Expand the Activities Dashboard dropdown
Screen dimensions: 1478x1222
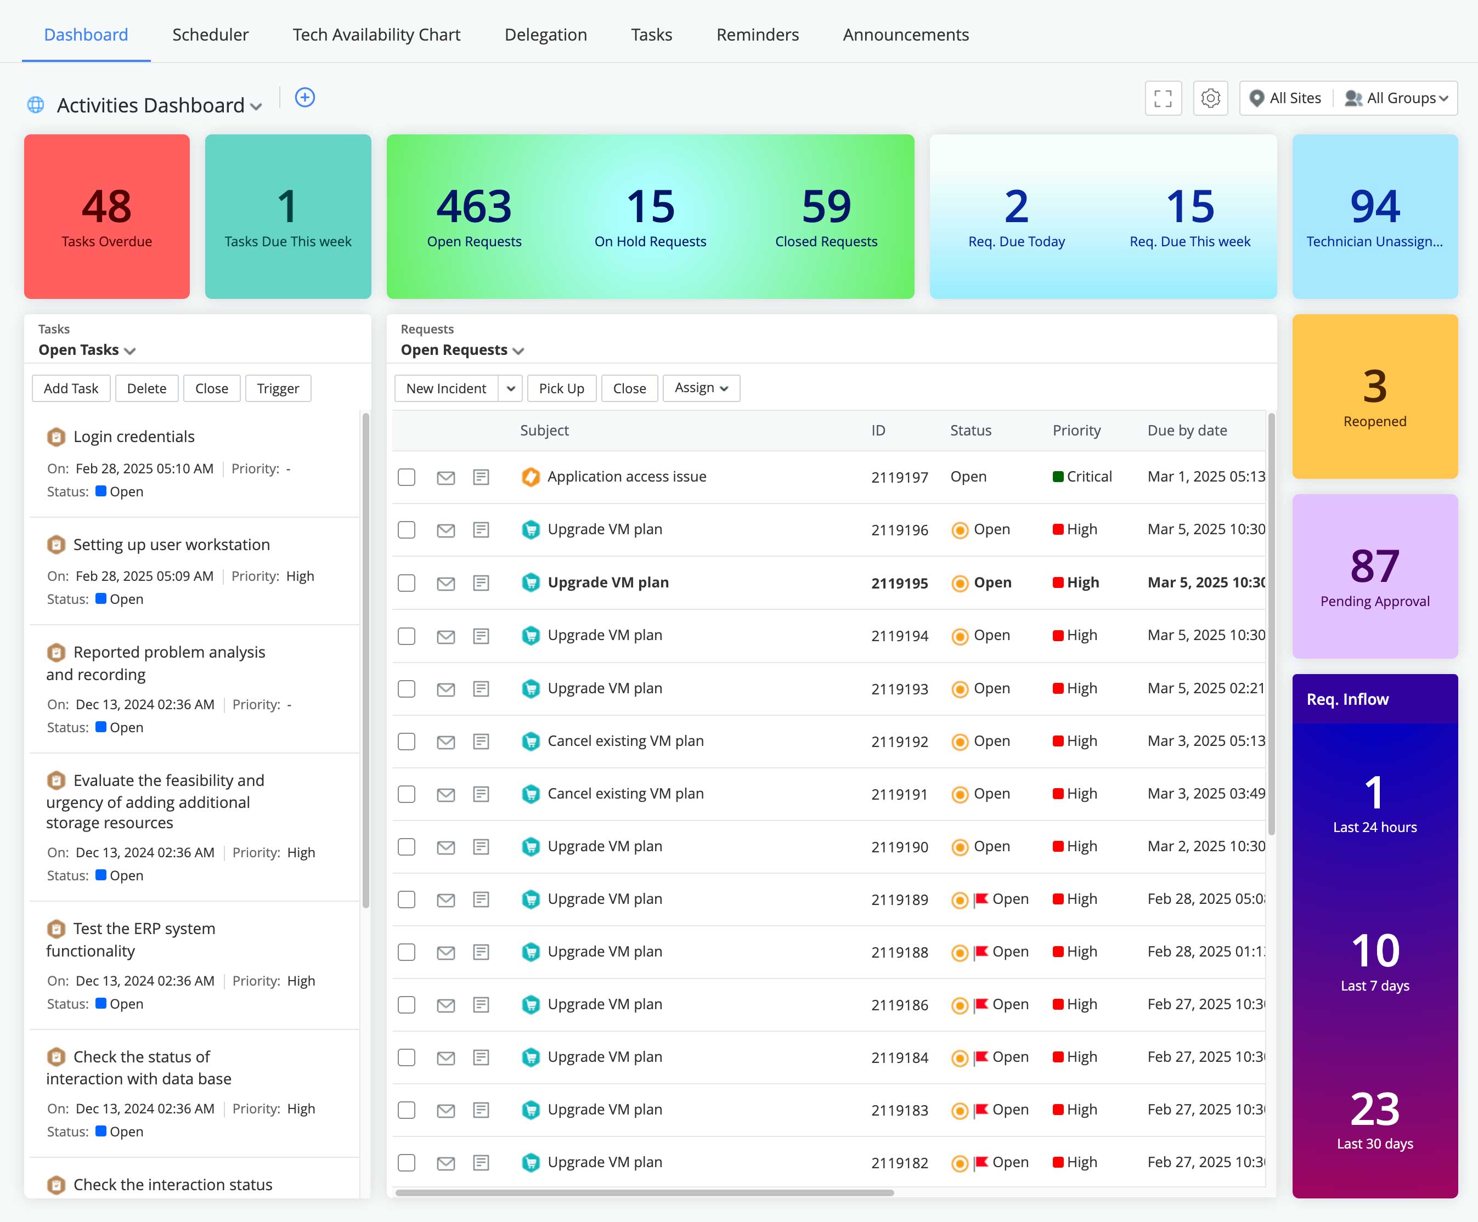(x=256, y=107)
